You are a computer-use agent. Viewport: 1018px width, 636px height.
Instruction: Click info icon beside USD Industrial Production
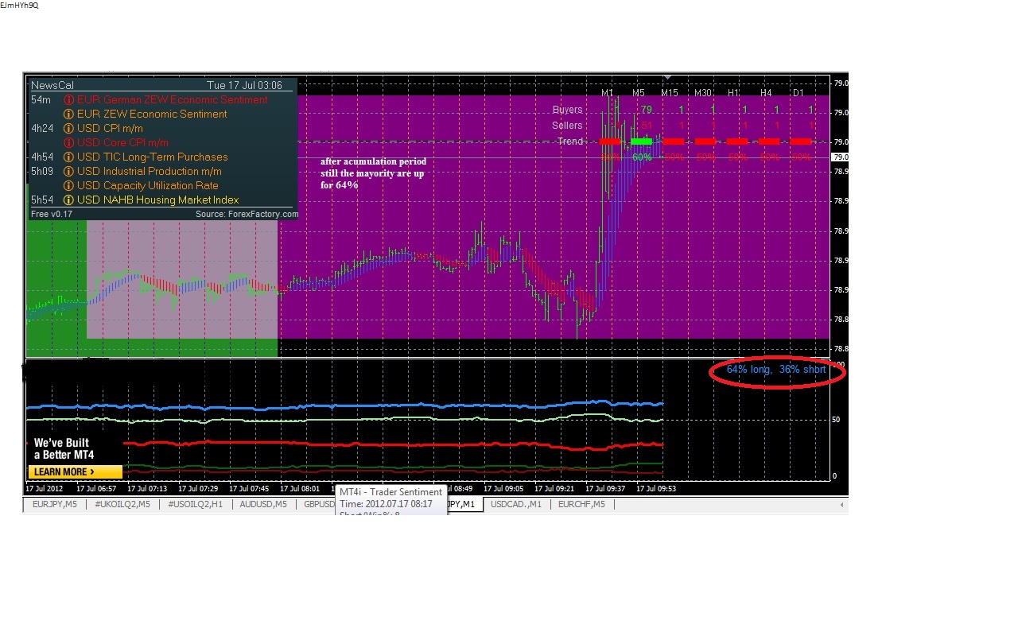[69, 172]
